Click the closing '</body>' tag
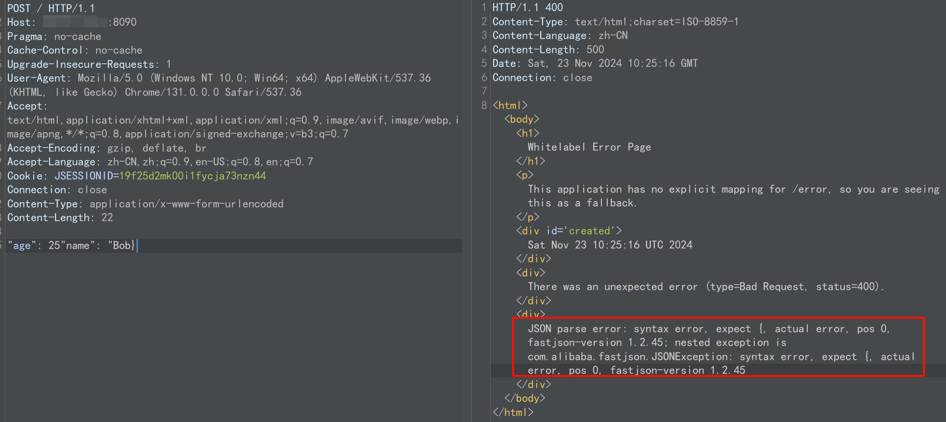The height and width of the screenshot is (422, 946). pos(525,398)
